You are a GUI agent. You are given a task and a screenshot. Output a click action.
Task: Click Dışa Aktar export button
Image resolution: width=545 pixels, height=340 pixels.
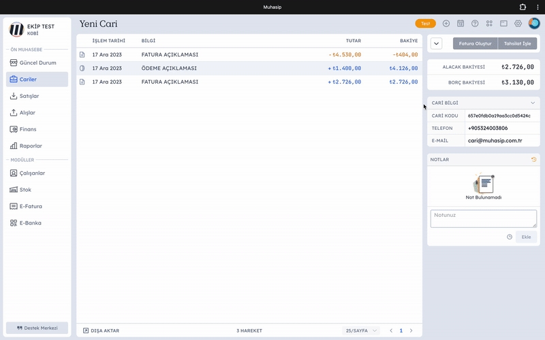101,330
